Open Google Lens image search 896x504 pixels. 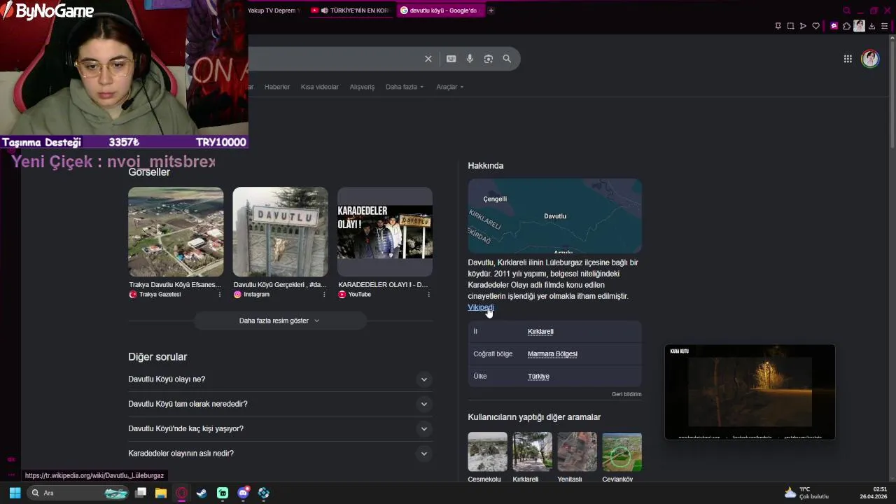(x=489, y=59)
